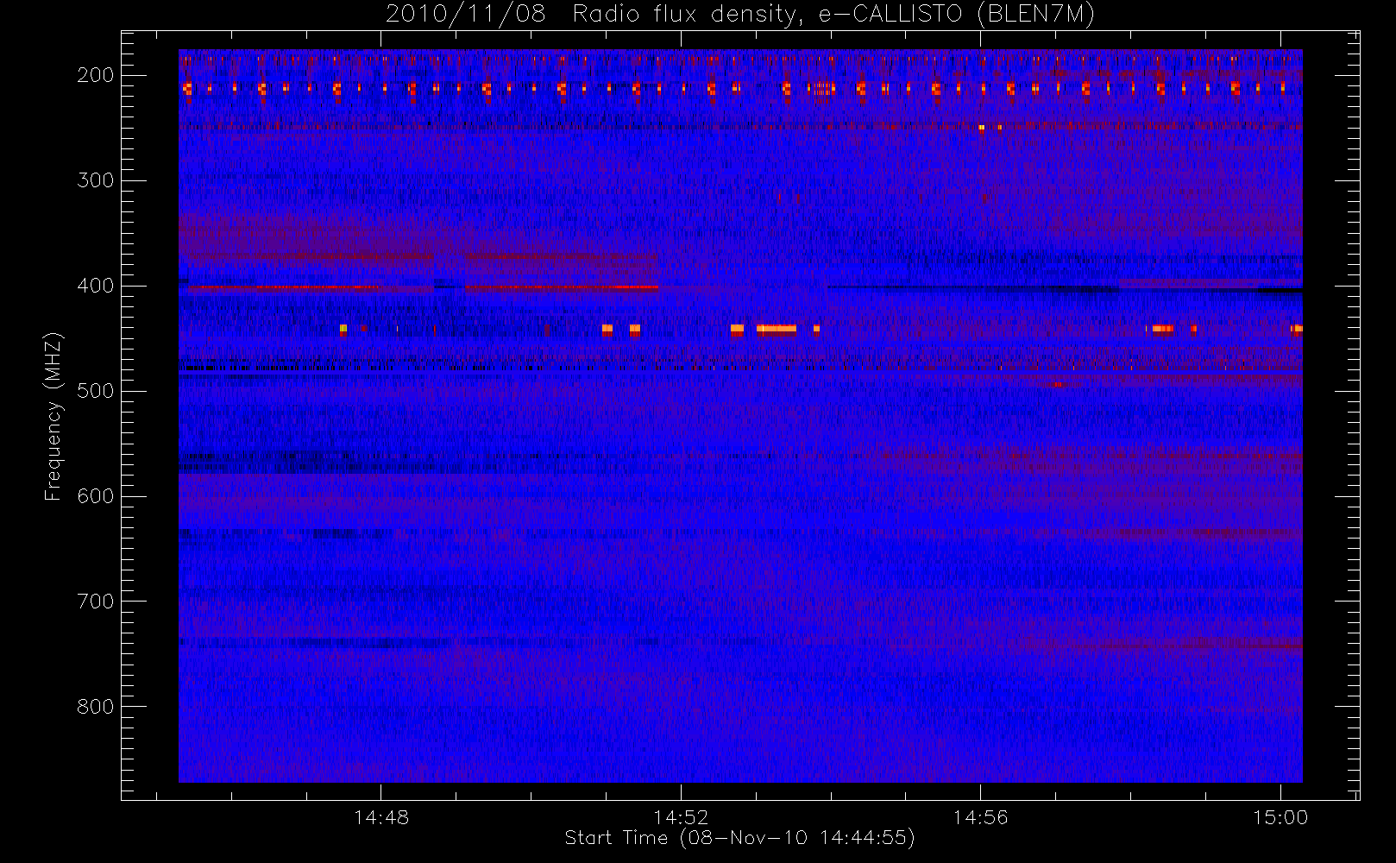Click the 14:48 time tick label
The image size is (1396, 863).
coord(381,817)
